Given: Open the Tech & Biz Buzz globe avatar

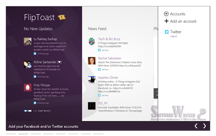Looking at the screenshot, I should click(x=92, y=41).
